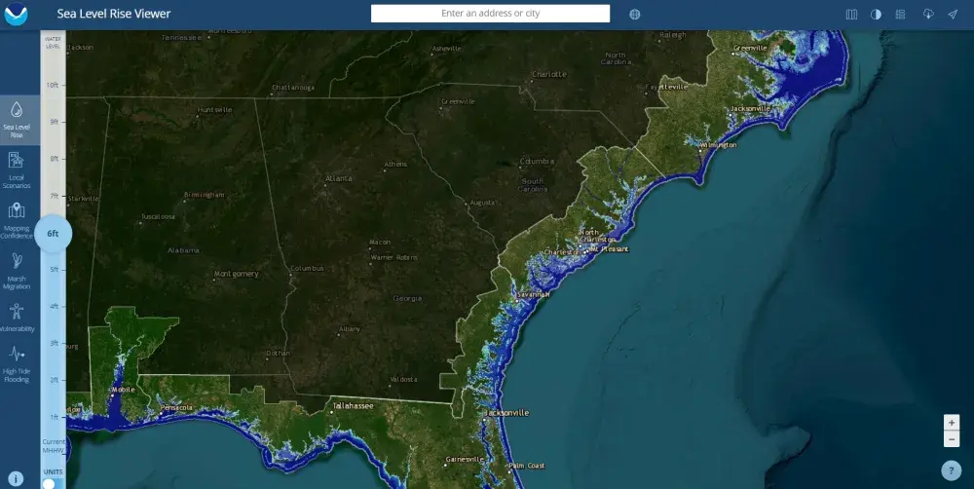974x489 pixels.
Task: Click the cloud download data icon
Action: coord(927,15)
